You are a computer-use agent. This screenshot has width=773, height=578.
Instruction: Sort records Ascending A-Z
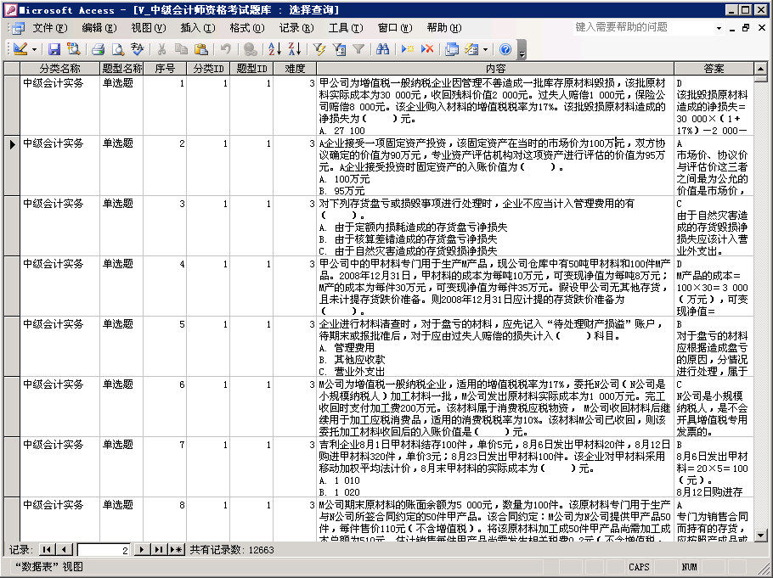(x=274, y=48)
